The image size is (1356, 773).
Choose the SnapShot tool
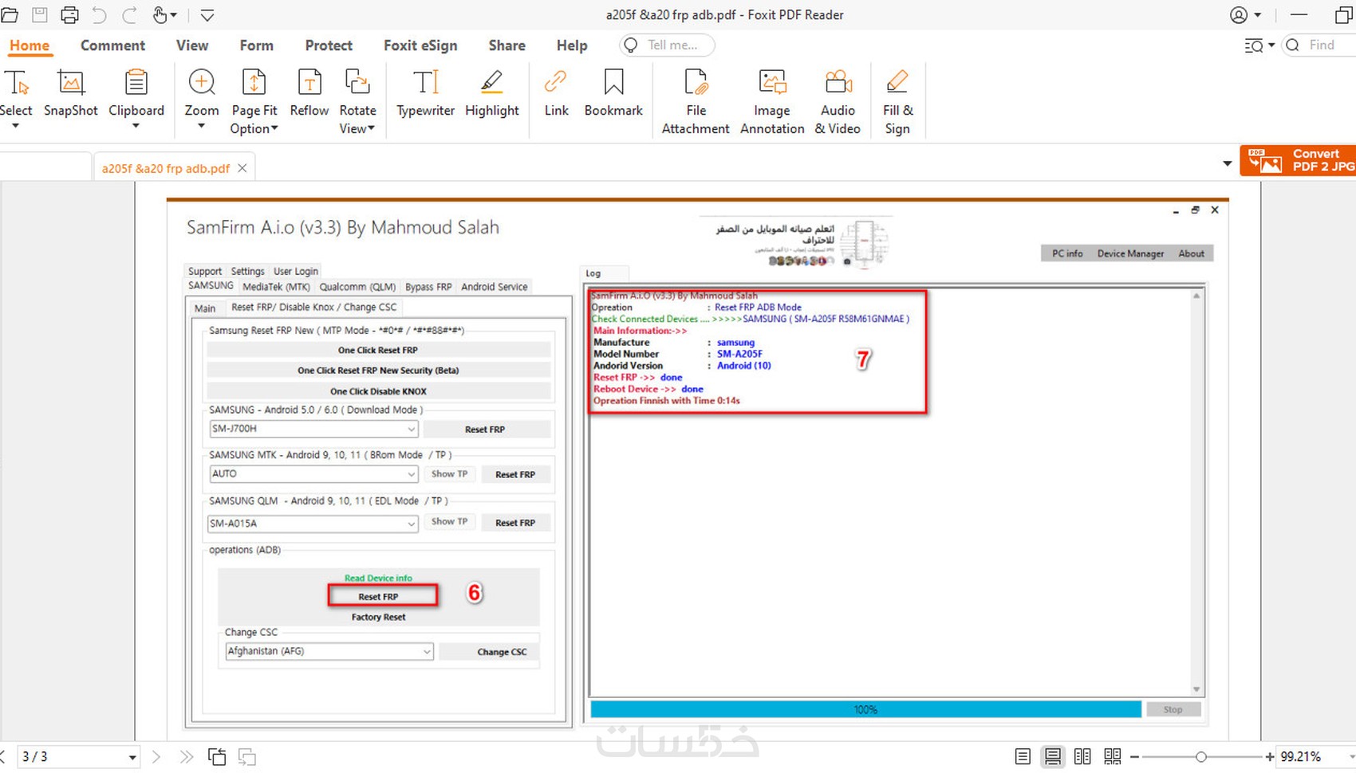coord(71,94)
